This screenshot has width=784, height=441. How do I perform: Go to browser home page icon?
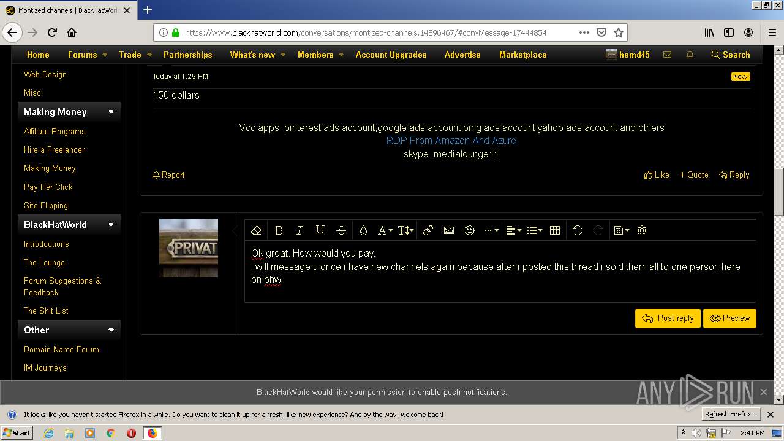[72, 32]
